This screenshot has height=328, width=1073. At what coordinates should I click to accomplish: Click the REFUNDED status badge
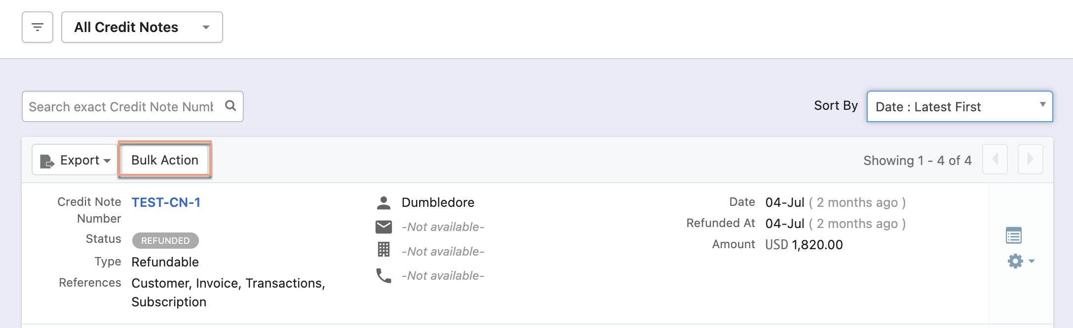pos(165,240)
